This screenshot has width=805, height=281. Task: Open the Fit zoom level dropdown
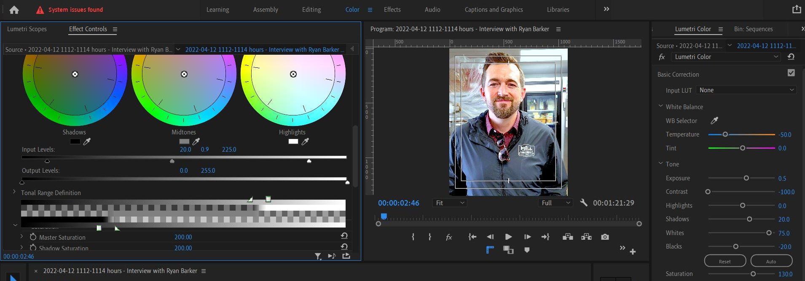(449, 203)
